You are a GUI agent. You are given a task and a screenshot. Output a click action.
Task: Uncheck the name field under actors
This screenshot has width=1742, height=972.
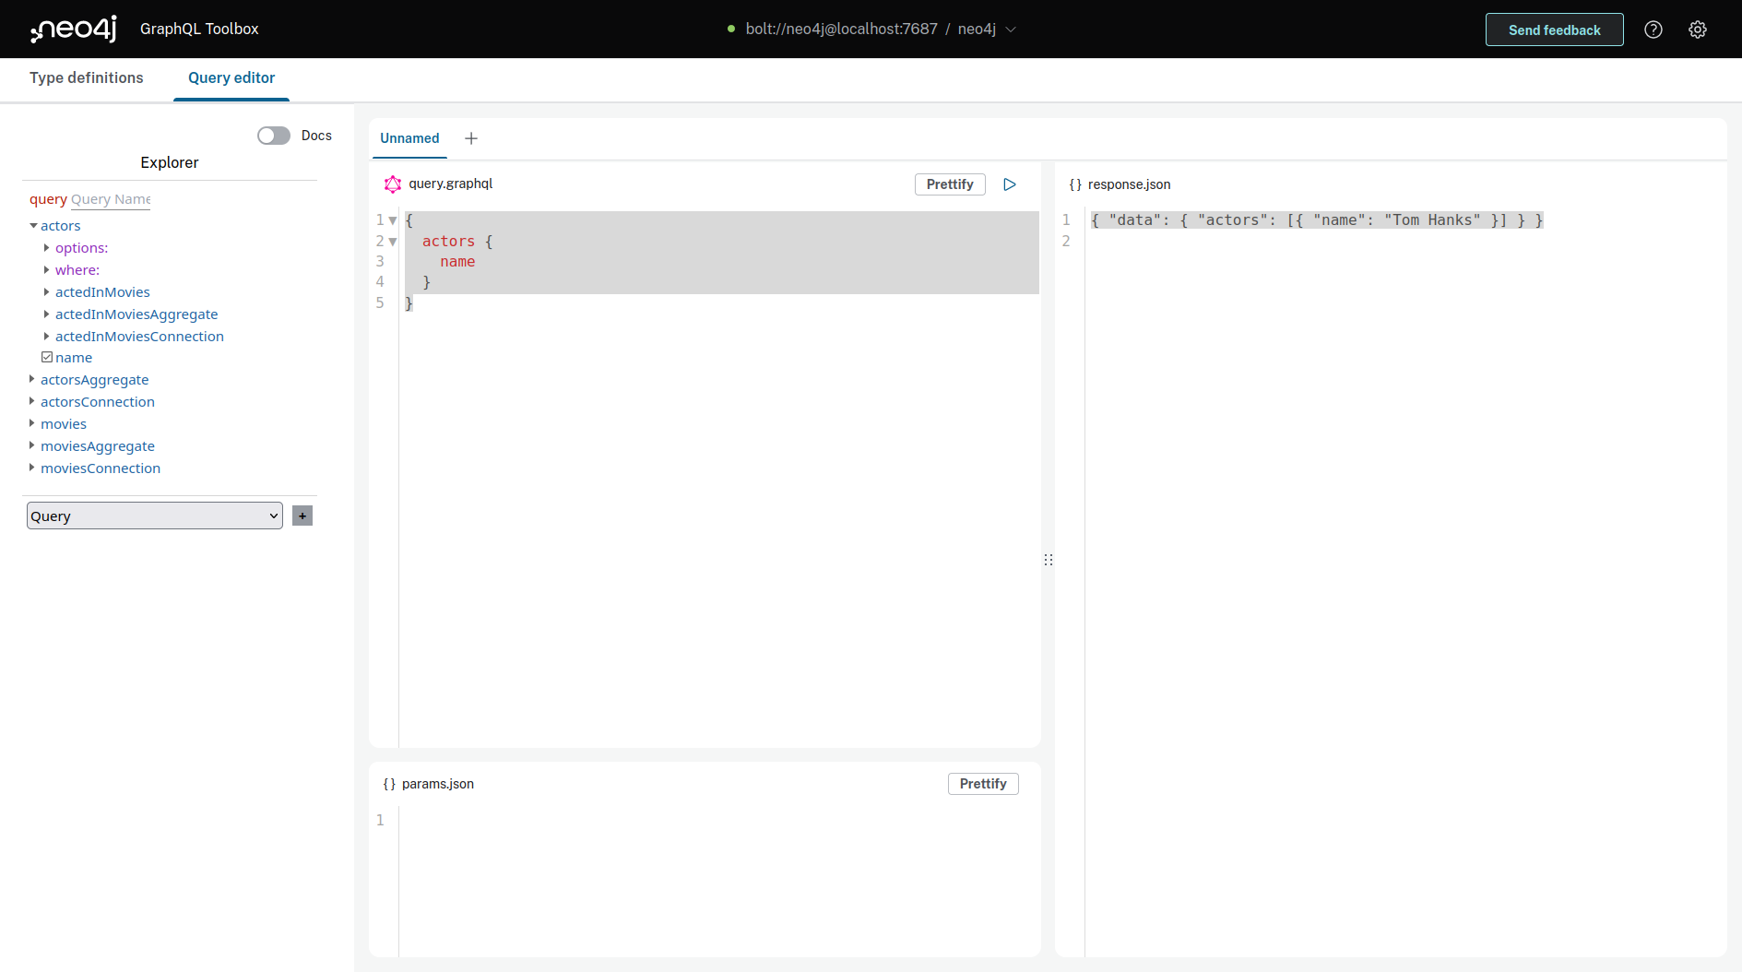pos(48,356)
